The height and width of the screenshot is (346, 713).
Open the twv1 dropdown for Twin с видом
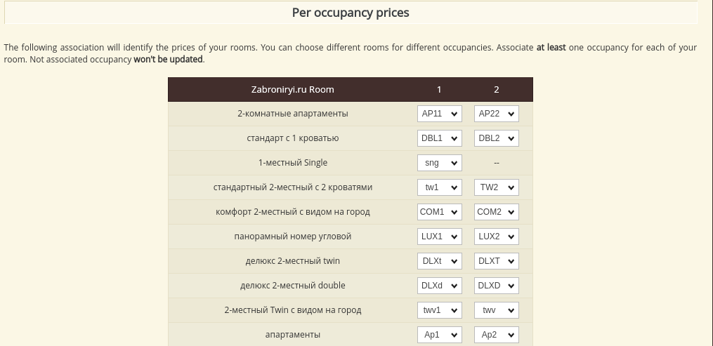click(439, 310)
